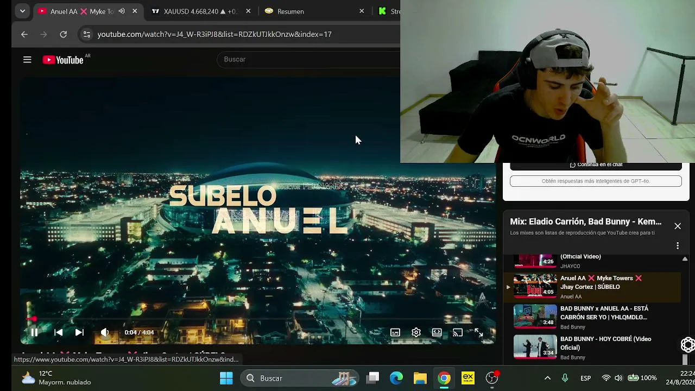Close the XAUUSD tab
695x391 pixels.
(248, 11)
